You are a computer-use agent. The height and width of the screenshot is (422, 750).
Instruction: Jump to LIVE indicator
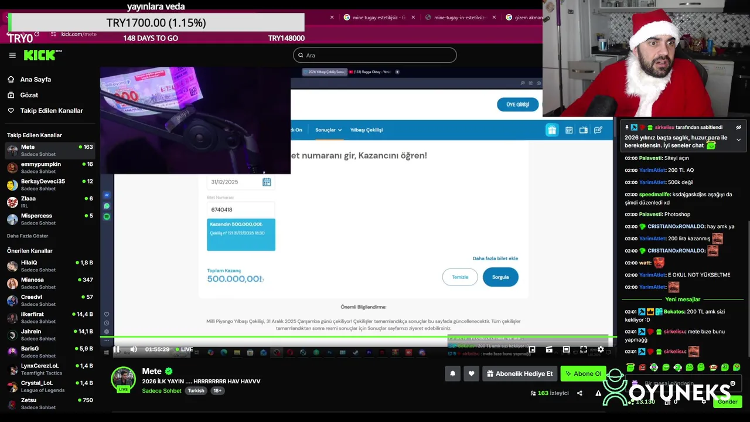(183, 349)
